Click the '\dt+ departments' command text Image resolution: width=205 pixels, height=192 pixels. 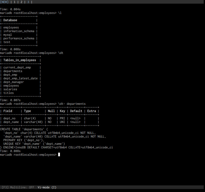click(72, 104)
